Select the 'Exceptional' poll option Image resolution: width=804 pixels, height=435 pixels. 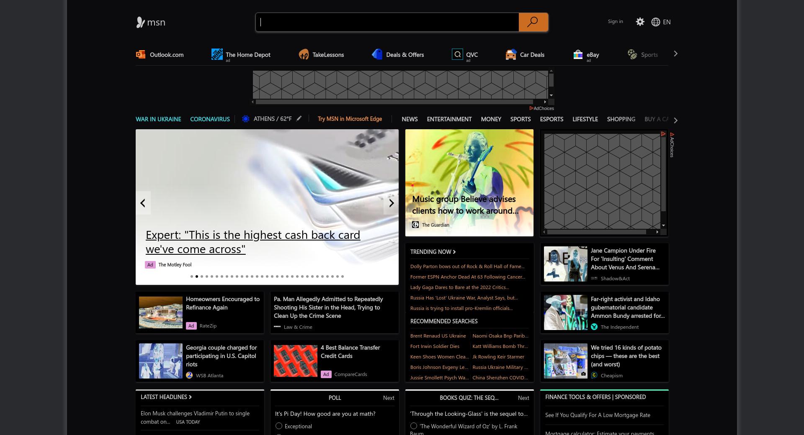pos(279,426)
